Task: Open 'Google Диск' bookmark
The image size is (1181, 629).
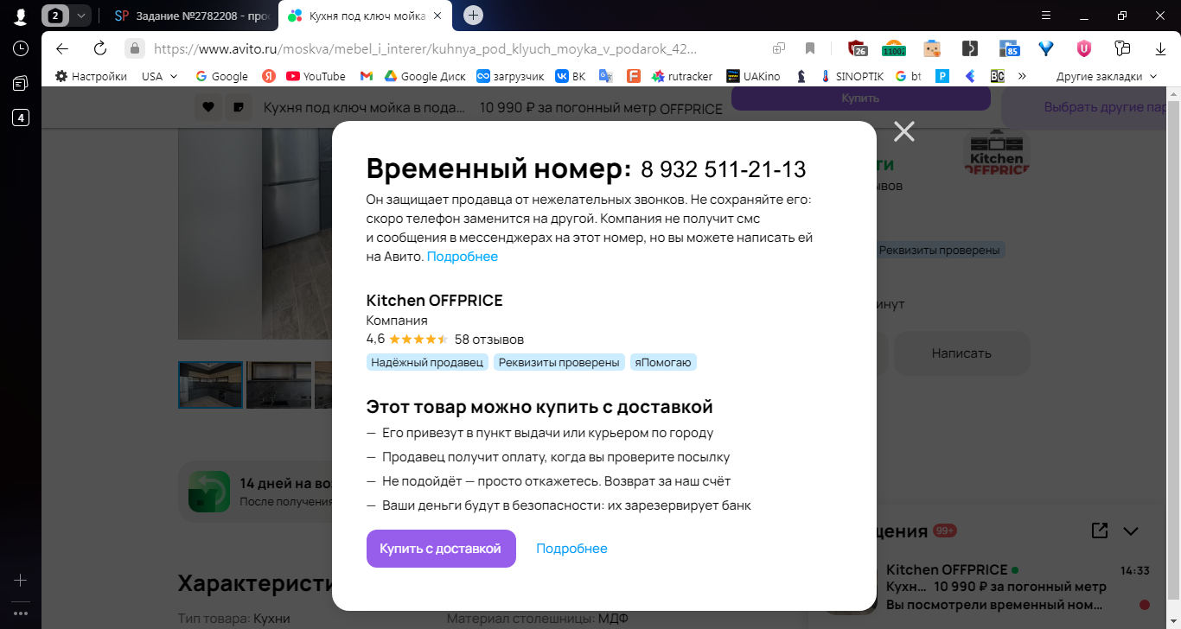Action: click(425, 76)
